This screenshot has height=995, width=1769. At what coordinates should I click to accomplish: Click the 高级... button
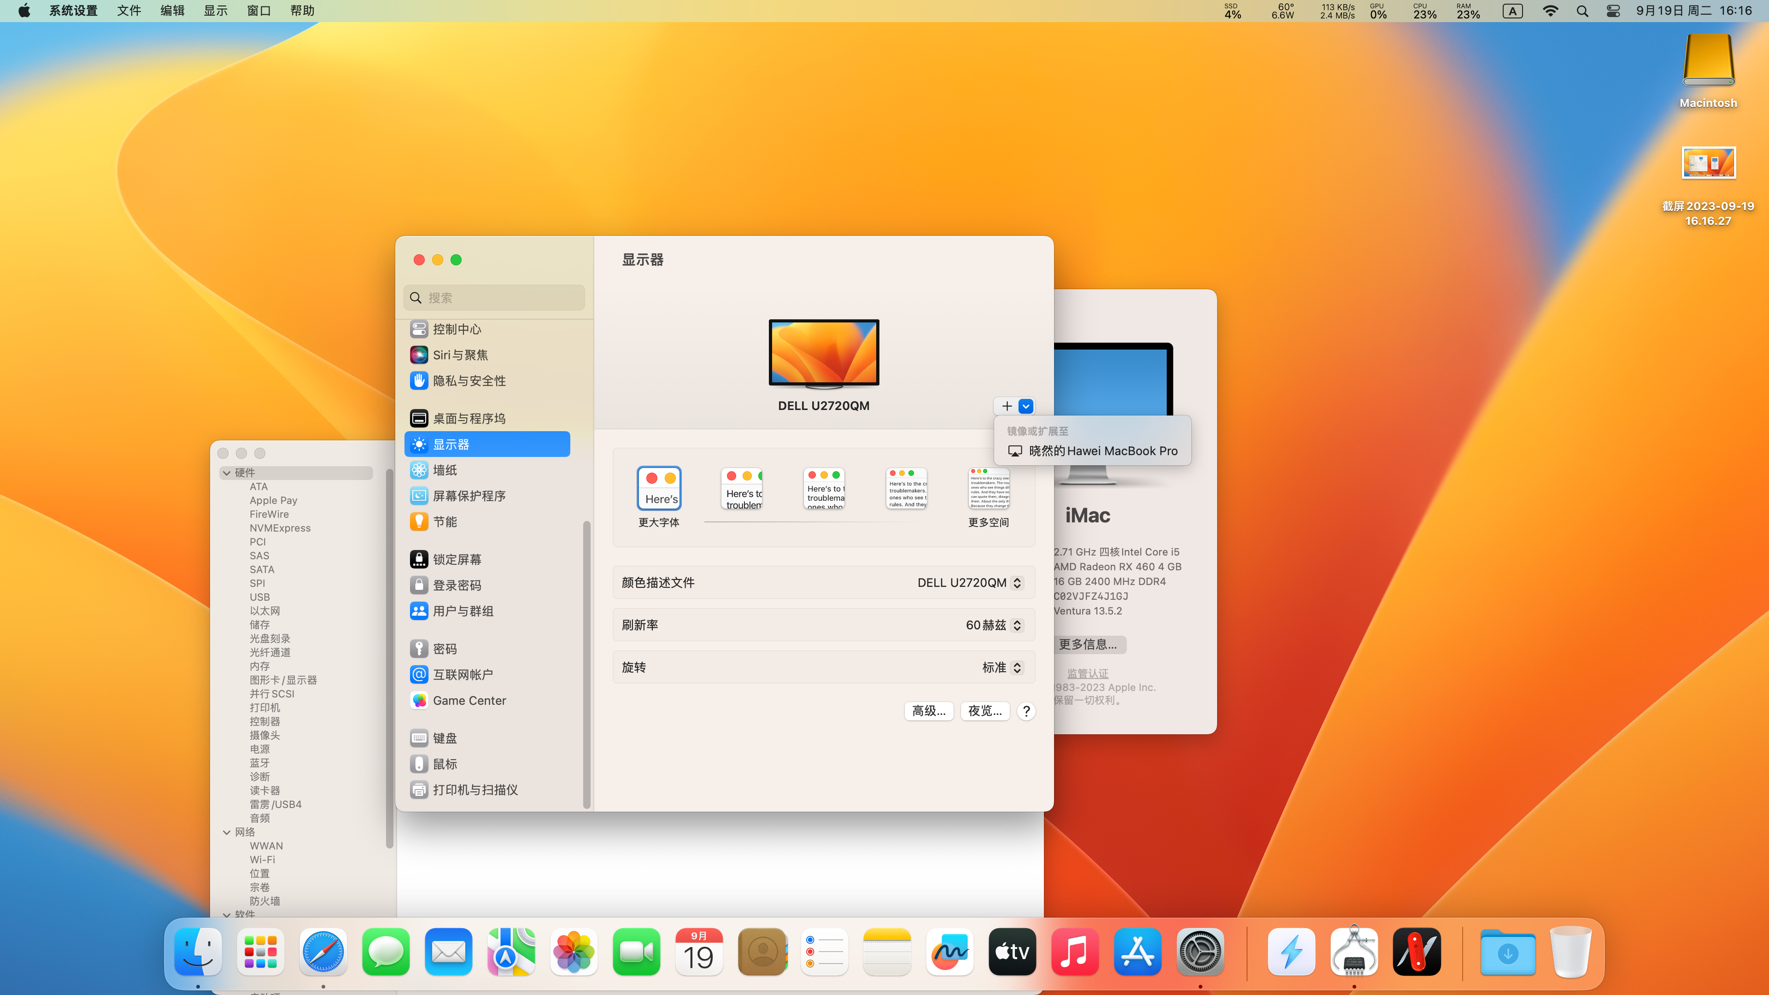pos(928,711)
